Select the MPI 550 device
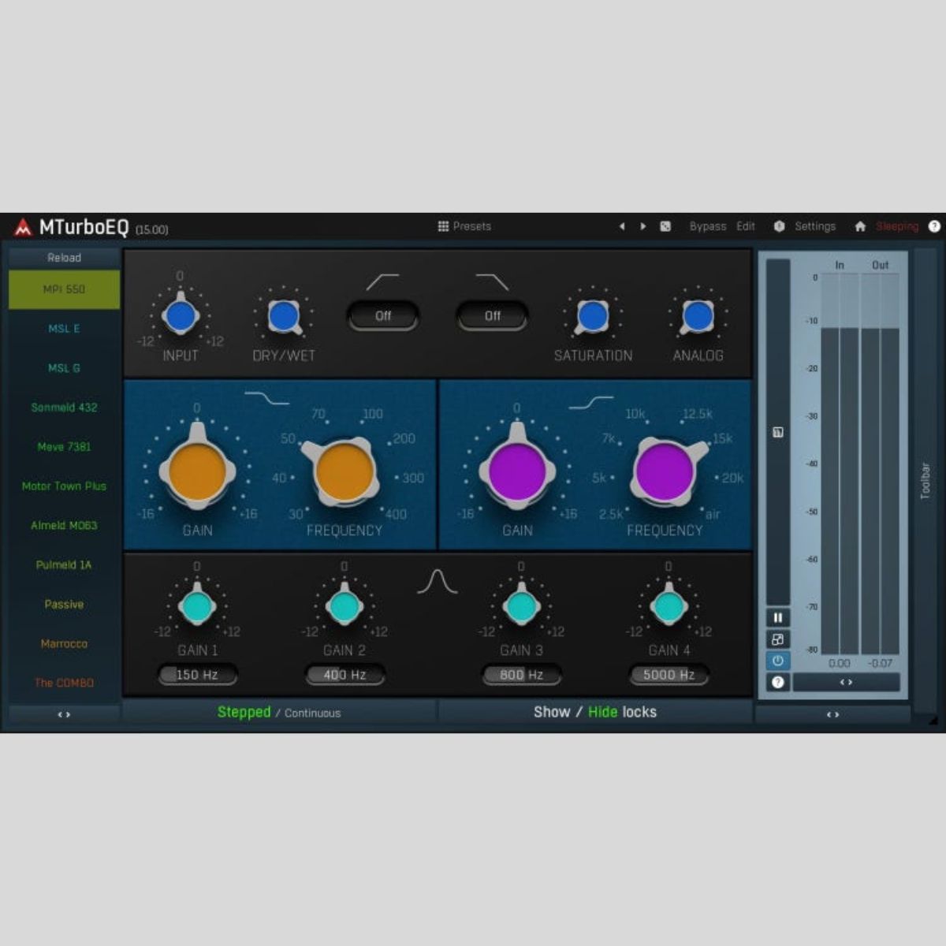 coord(64,289)
